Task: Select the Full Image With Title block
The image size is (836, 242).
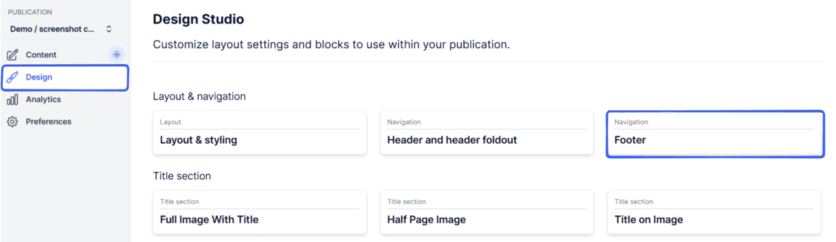Action: click(x=259, y=213)
